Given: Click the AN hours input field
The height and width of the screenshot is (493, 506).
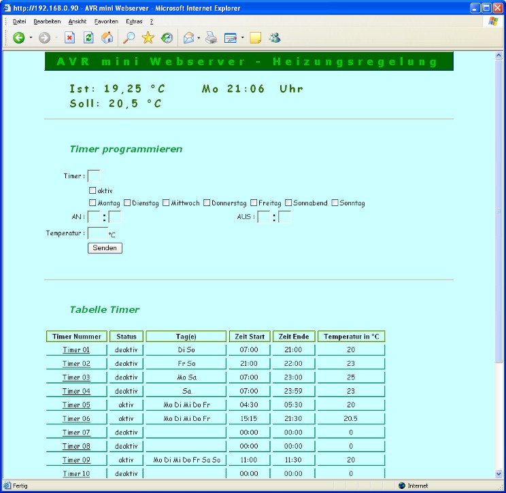Looking at the screenshot, I should pyautogui.click(x=94, y=217).
